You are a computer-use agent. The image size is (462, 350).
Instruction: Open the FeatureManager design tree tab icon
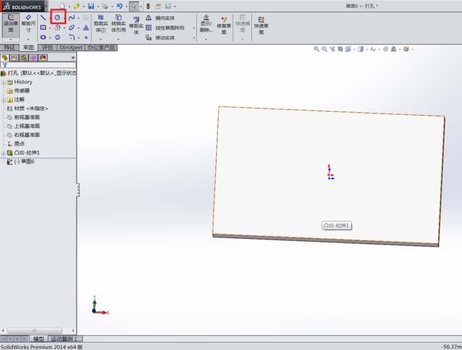[x=5, y=58]
